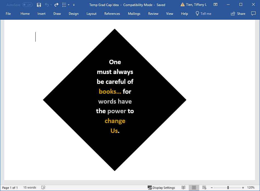The image size is (260, 191).
Task: Click Page 1 of 1 in status bar
Action: pos(10,188)
